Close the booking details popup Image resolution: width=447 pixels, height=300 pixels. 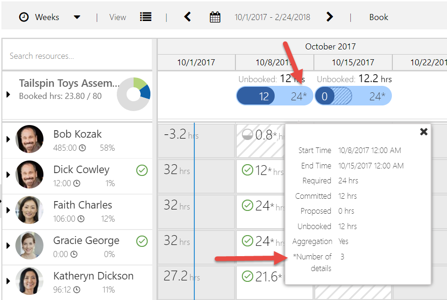tap(424, 132)
